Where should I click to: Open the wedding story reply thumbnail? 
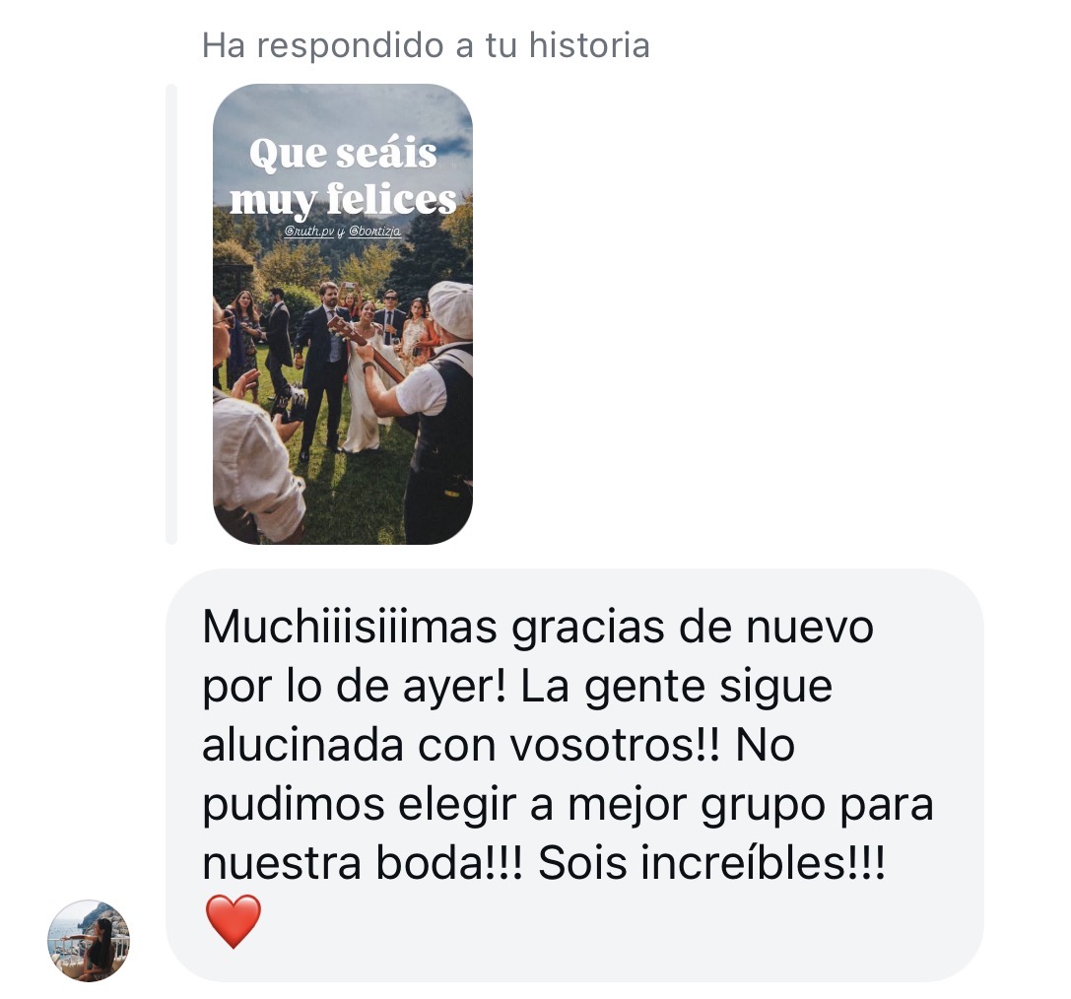click(x=342, y=314)
